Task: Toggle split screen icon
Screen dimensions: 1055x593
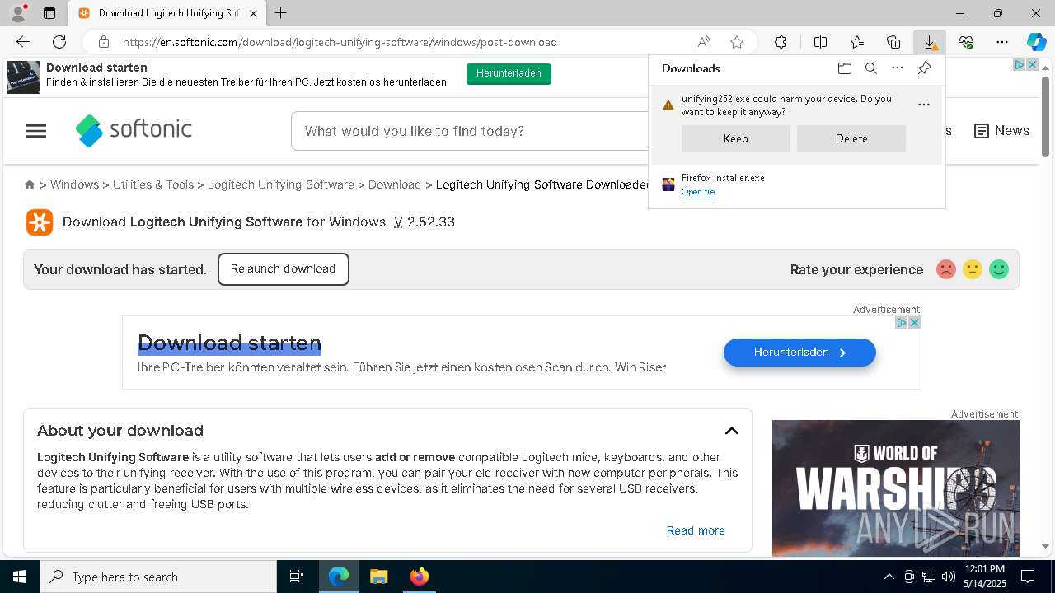Action: click(x=821, y=42)
